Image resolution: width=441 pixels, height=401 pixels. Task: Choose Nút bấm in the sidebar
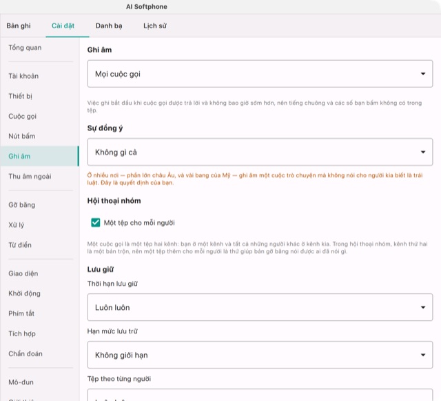40,136
